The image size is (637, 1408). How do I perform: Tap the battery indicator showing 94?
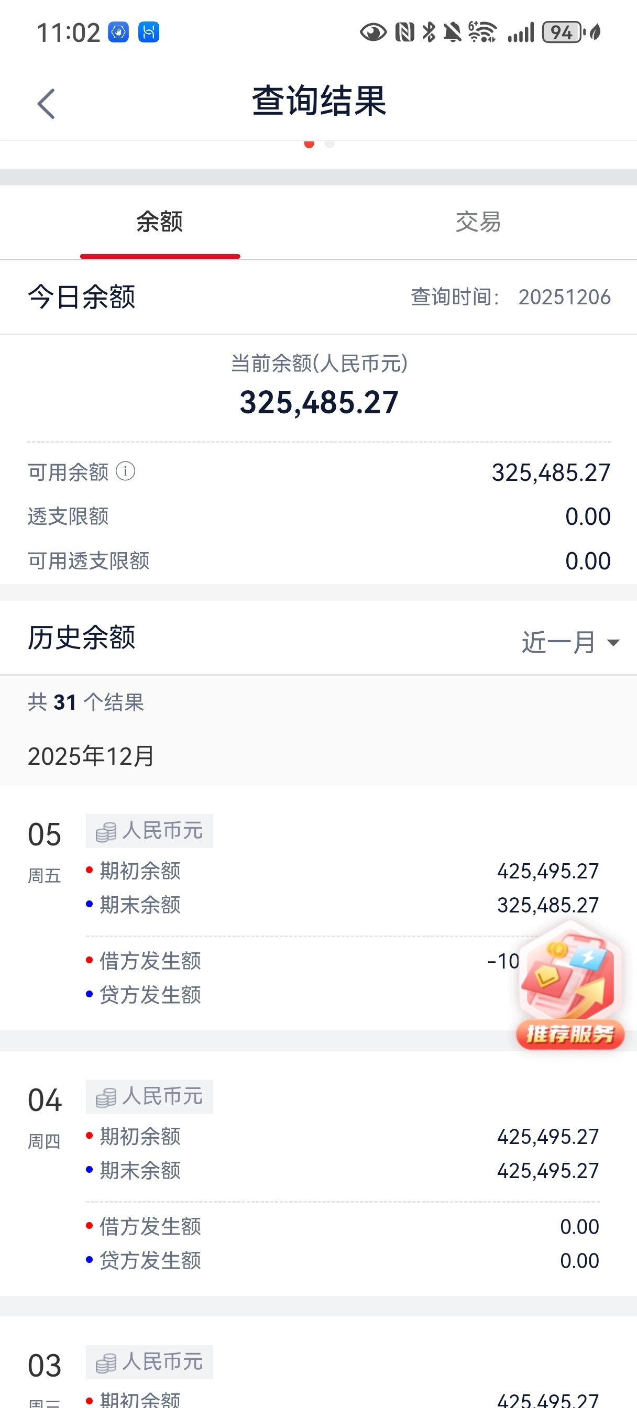point(562,32)
